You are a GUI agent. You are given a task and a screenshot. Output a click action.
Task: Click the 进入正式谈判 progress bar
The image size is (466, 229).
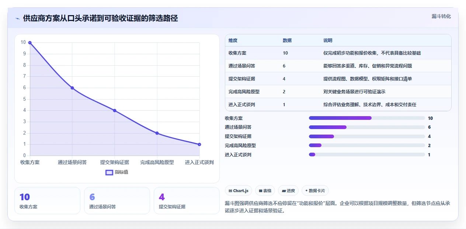(367, 155)
